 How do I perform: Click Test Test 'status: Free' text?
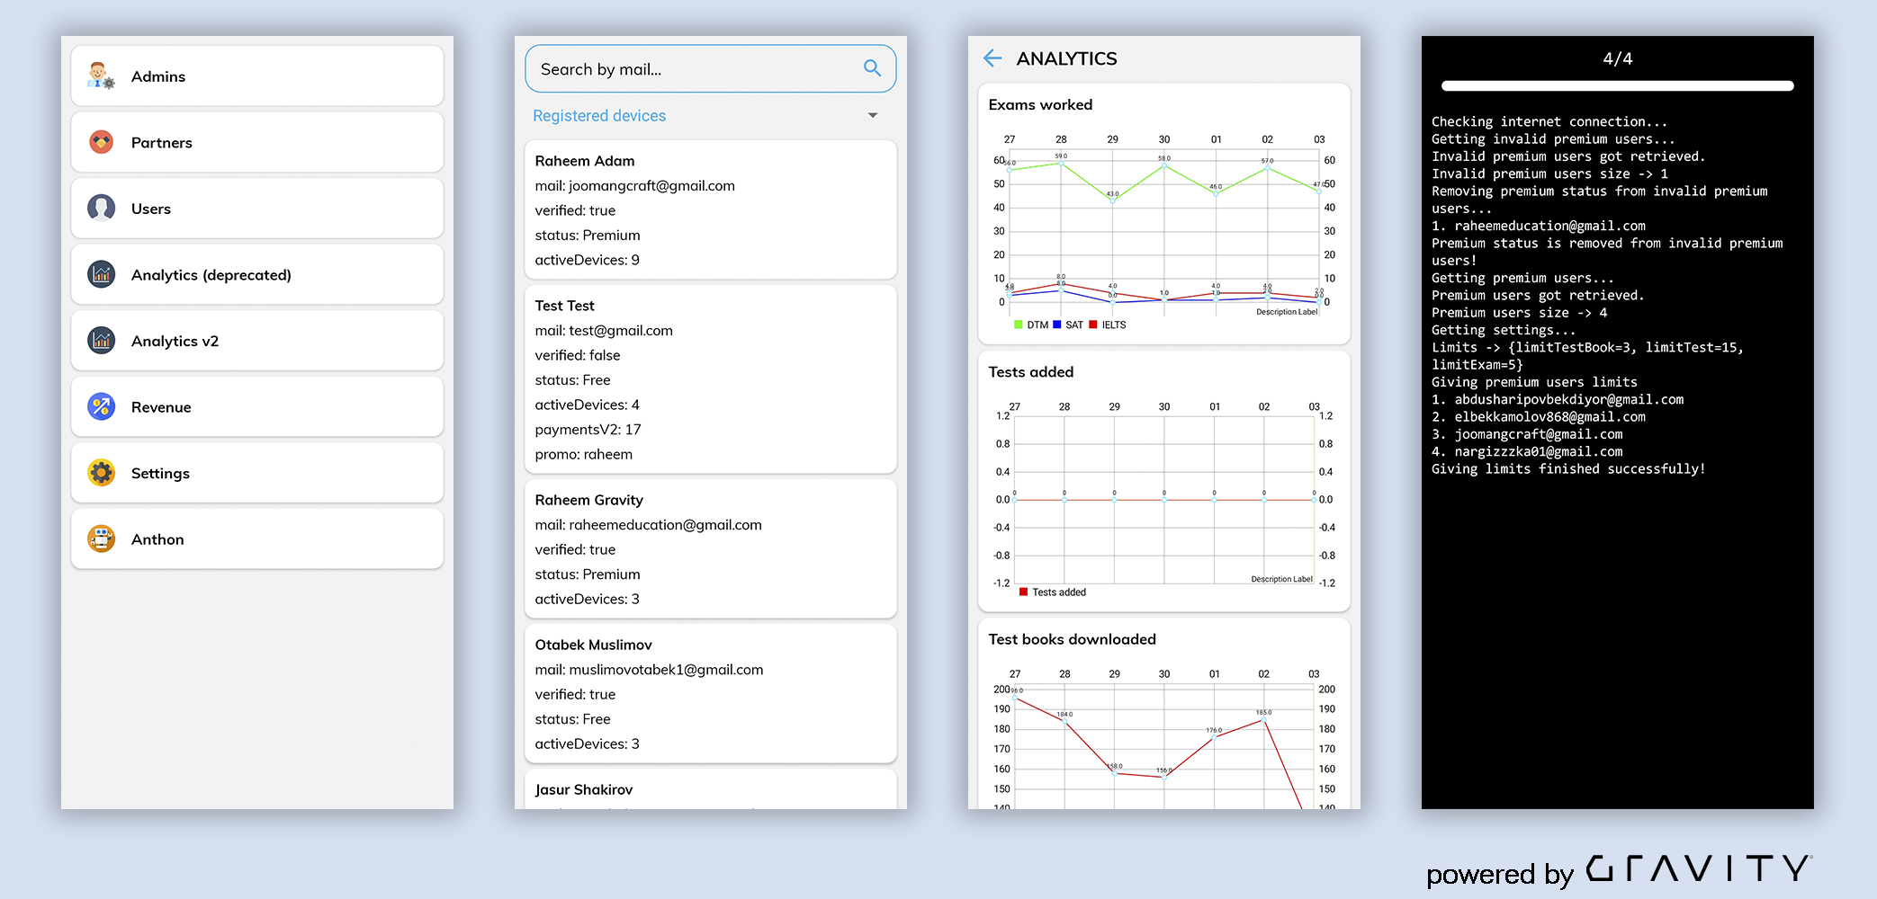[x=573, y=379]
